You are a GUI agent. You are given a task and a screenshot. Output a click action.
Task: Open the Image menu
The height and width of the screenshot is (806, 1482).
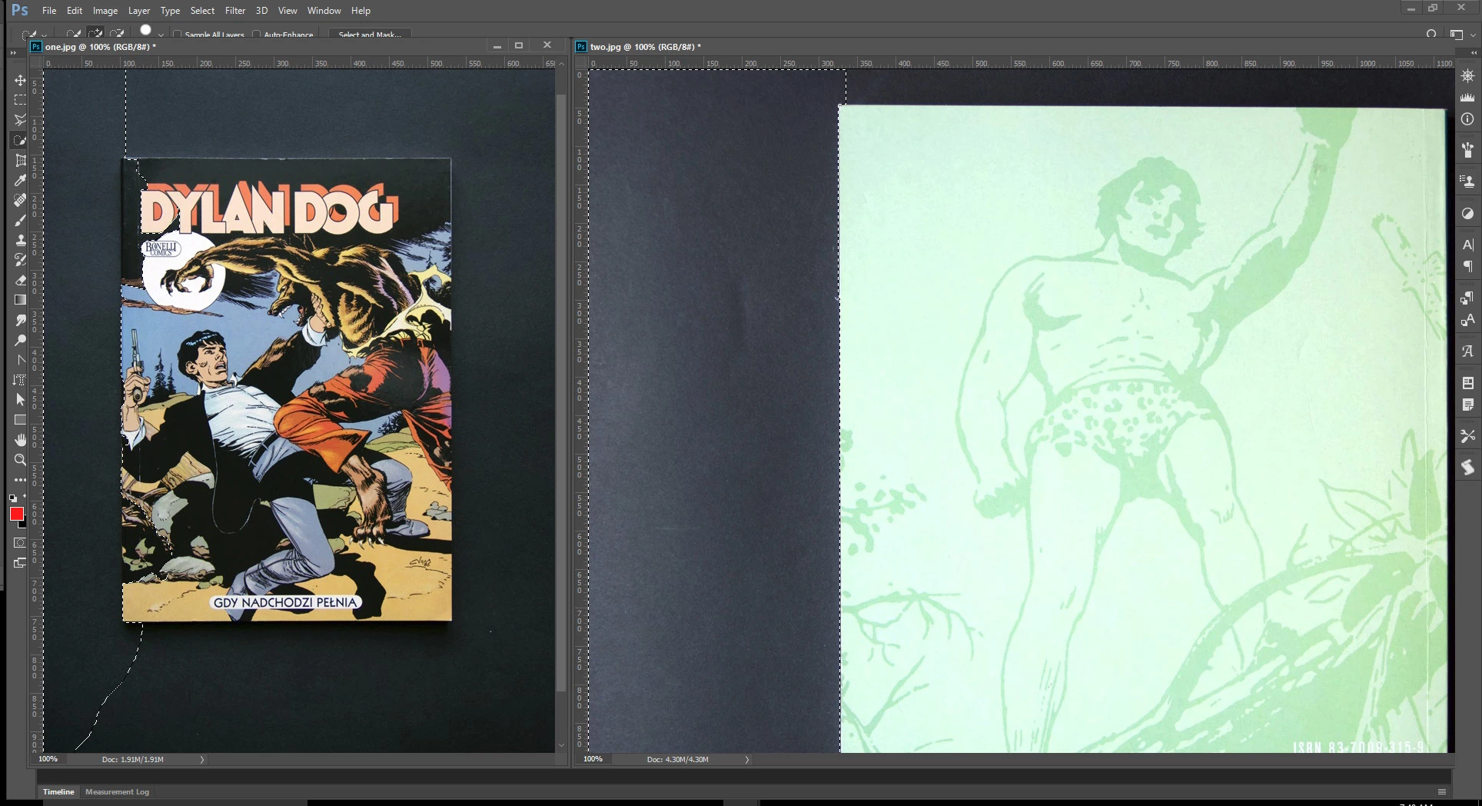(105, 11)
